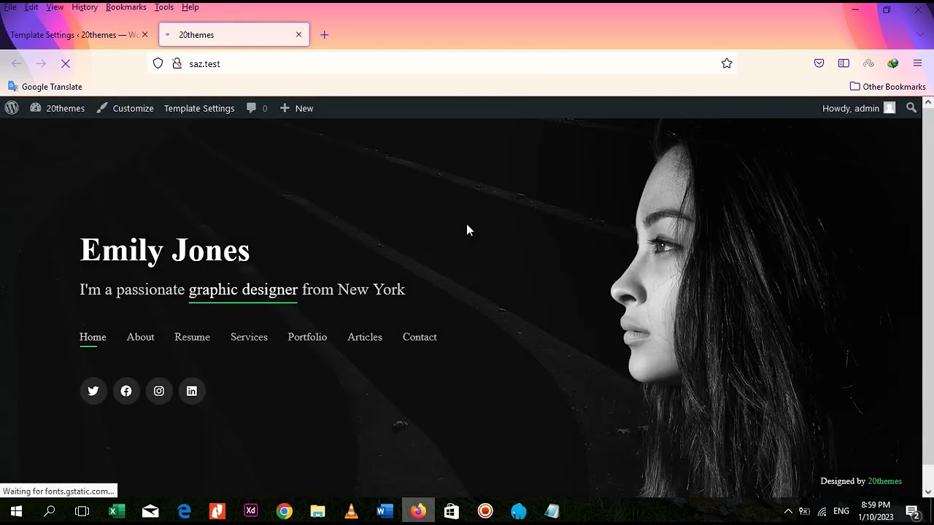Close the 20themes tab

[298, 35]
